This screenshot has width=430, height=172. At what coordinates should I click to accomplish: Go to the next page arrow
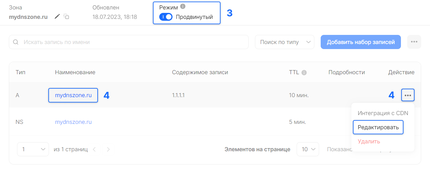108,149
